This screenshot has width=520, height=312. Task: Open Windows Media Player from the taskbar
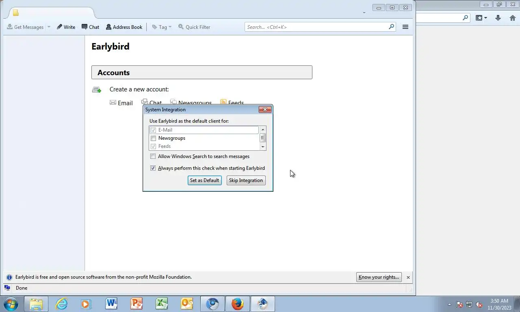(x=87, y=304)
